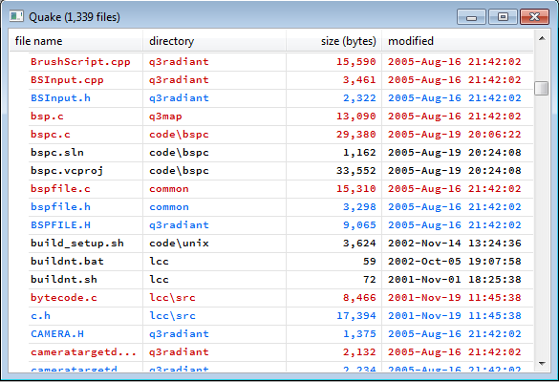Select the red cameratargetd... file name
The height and width of the screenshot is (382, 559).
[83, 352]
